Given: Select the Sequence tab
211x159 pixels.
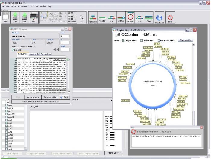Looking at the screenshot, I should coord(23,54).
